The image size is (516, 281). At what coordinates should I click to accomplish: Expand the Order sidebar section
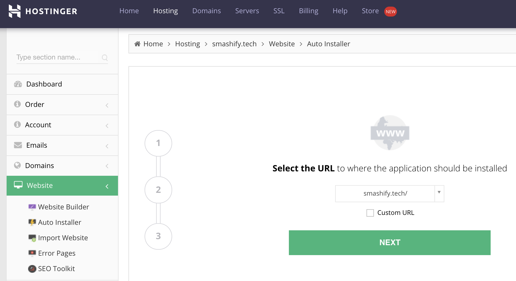pos(62,105)
